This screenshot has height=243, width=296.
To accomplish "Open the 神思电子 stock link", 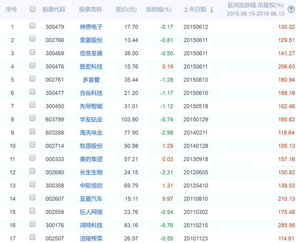I will point(91,27).
